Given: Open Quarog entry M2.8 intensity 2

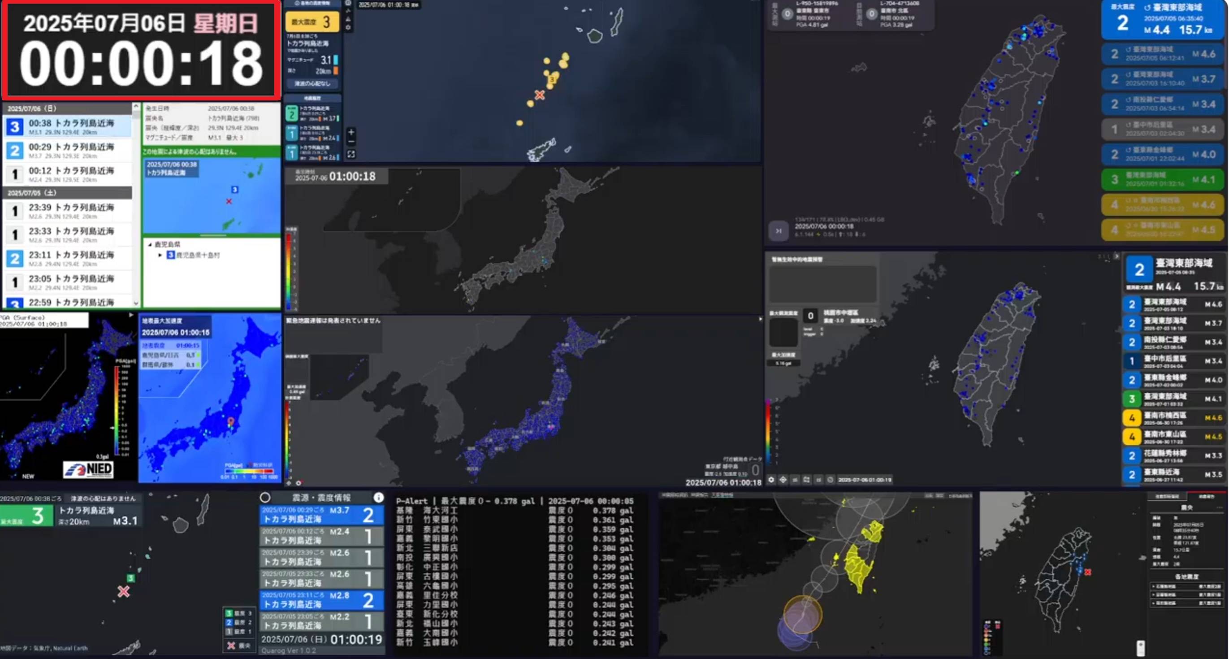Looking at the screenshot, I should [321, 600].
